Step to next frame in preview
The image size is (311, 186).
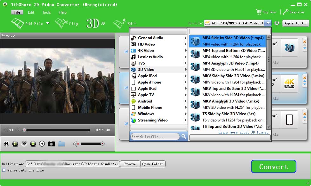[42, 144]
